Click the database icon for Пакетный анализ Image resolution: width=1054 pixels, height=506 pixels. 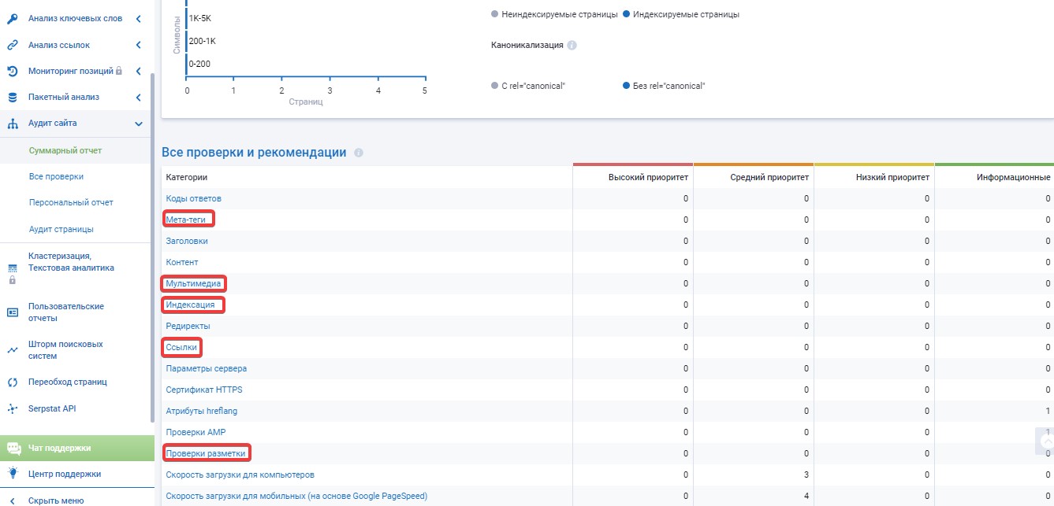click(x=13, y=98)
